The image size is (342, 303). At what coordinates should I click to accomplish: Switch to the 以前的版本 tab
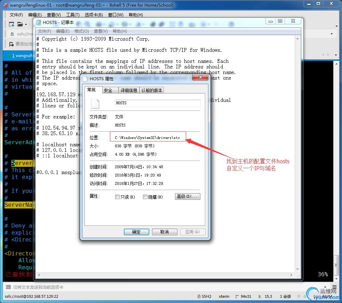pos(152,90)
